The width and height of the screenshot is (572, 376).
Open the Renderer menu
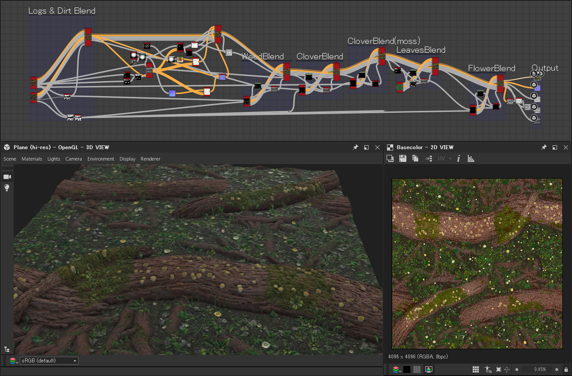(150, 159)
